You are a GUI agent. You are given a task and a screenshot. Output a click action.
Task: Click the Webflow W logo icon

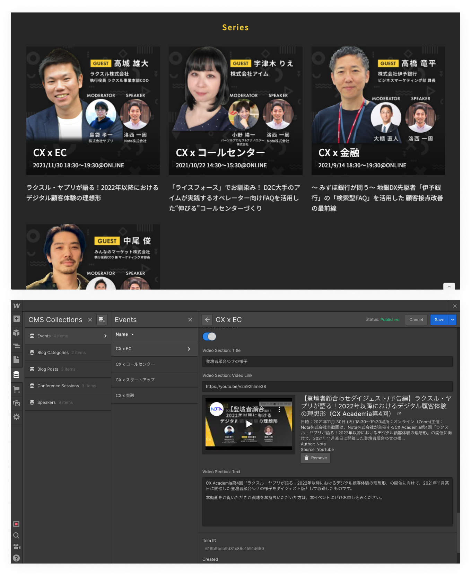click(x=17, y=305)
